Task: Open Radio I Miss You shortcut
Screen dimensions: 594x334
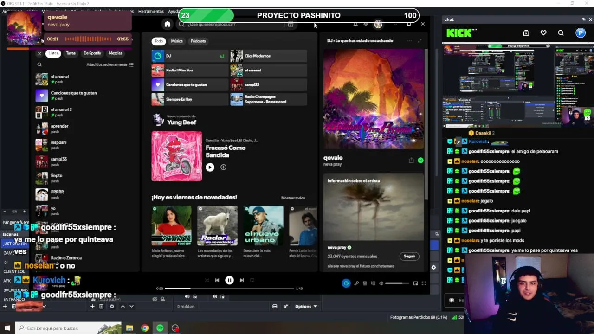Action: click(190, 71)
